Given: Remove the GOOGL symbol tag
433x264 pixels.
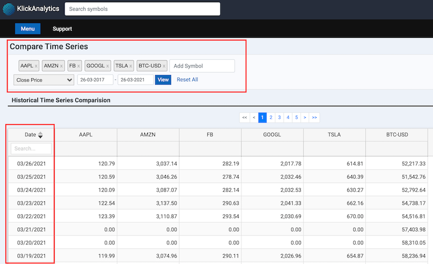Looking at the screenshot, I should coord(107,66).
